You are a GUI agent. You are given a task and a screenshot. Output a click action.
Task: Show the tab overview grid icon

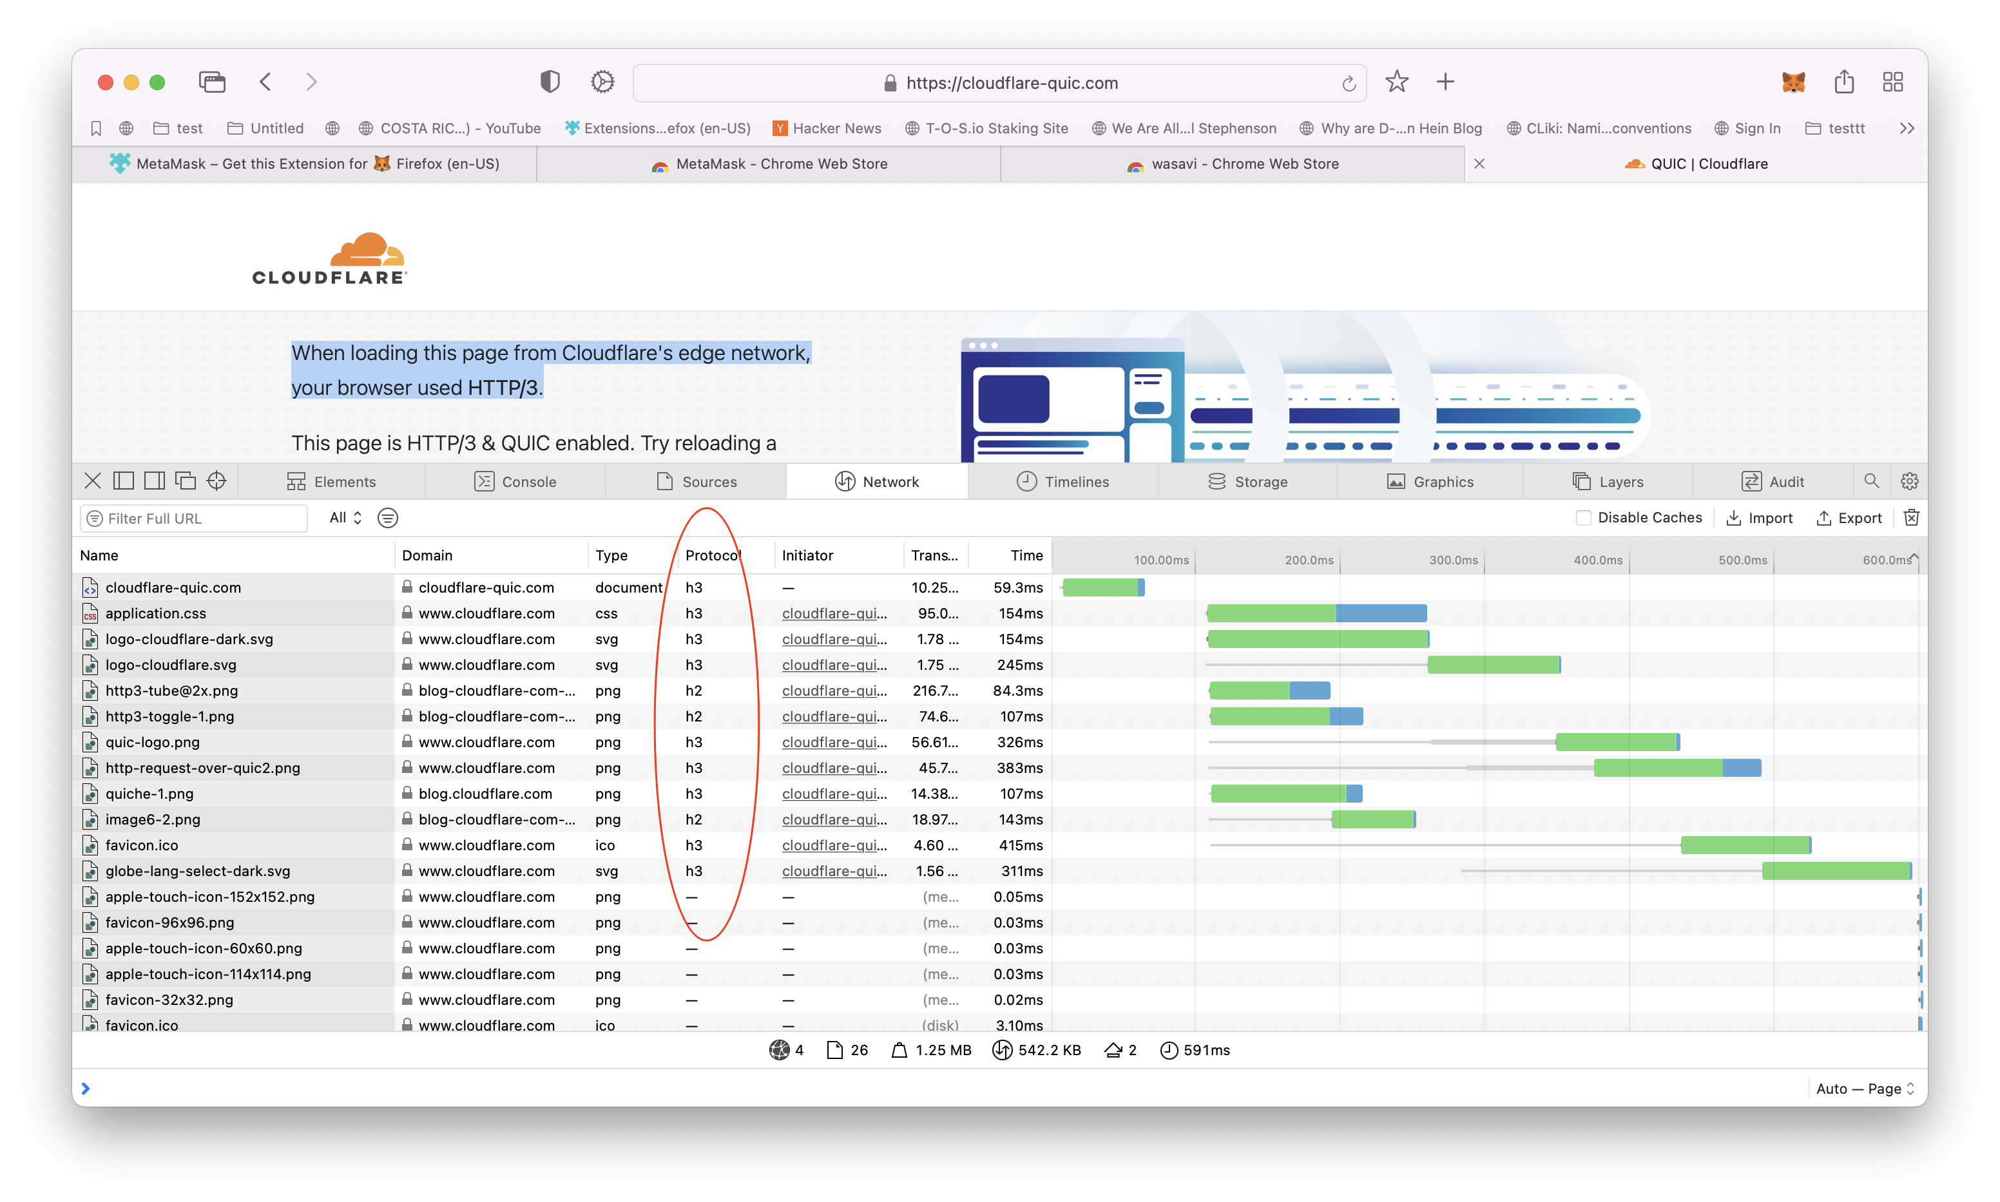(1893, 82)
